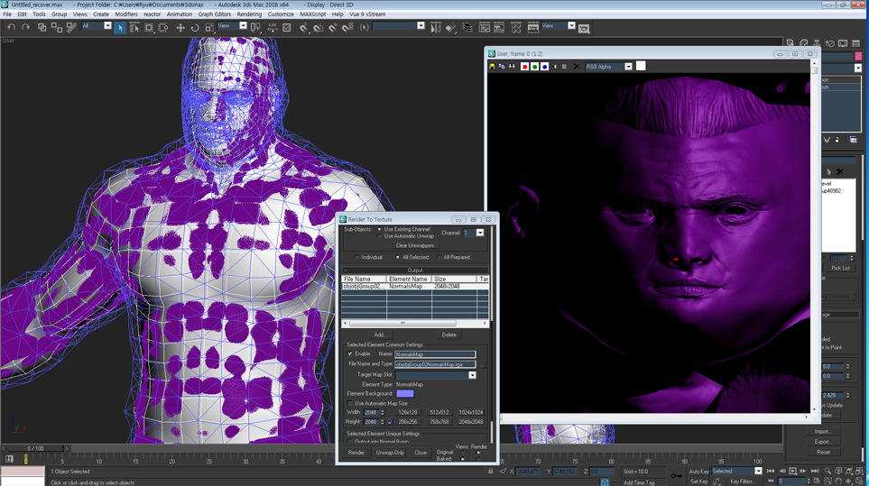Click the Add... output element button

click(x=380, y=335)
